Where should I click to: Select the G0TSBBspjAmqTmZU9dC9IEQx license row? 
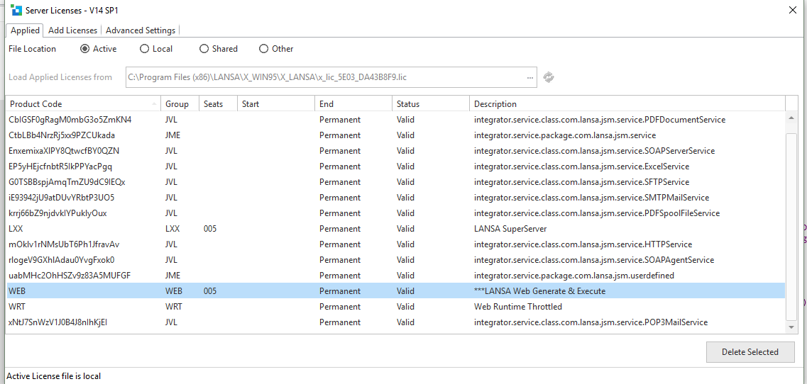click(x=395, y=182)
